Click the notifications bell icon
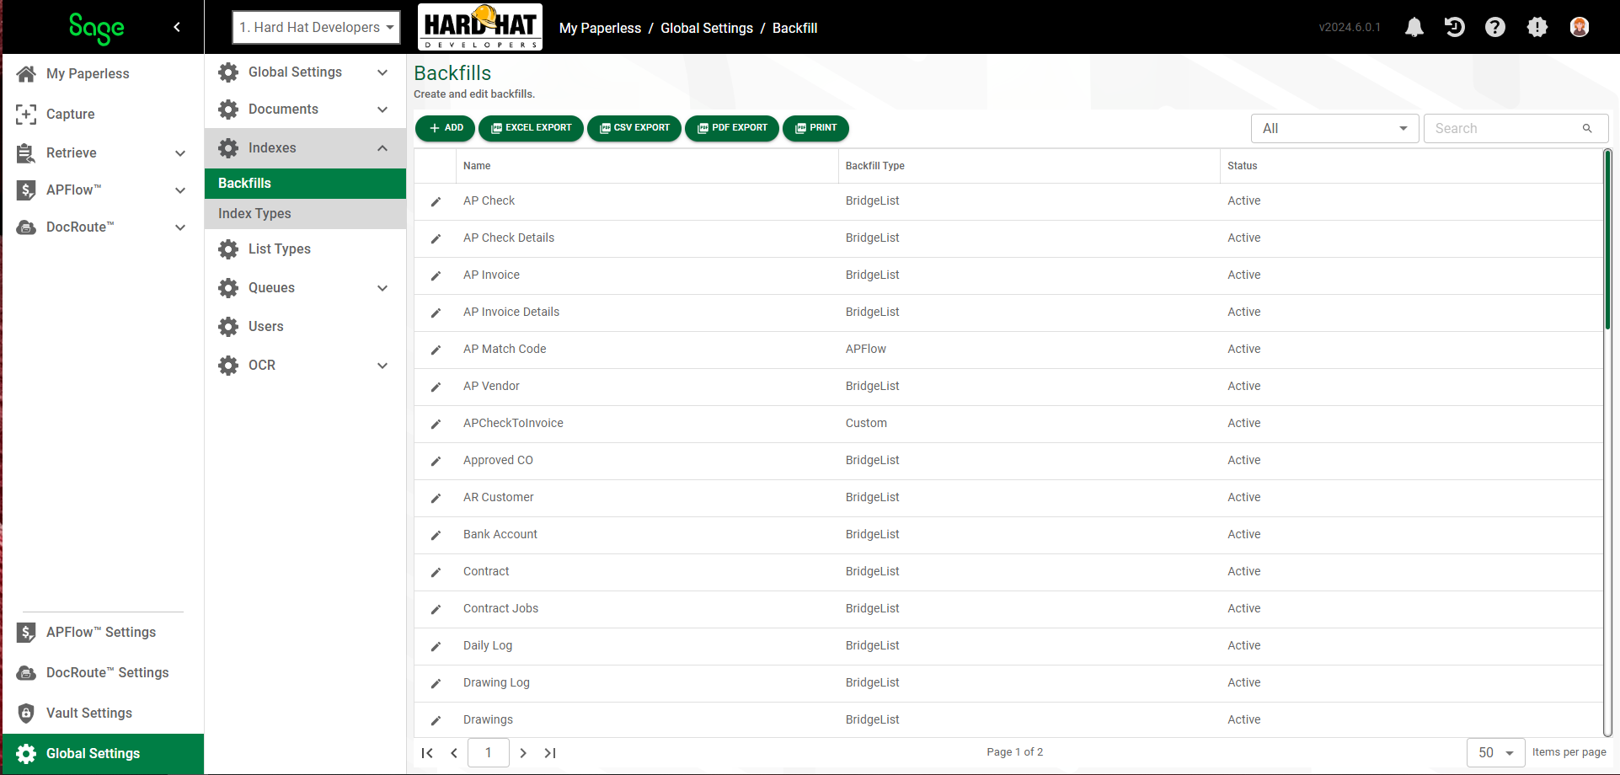1620x775 pixels. [x=1414, y=27]
